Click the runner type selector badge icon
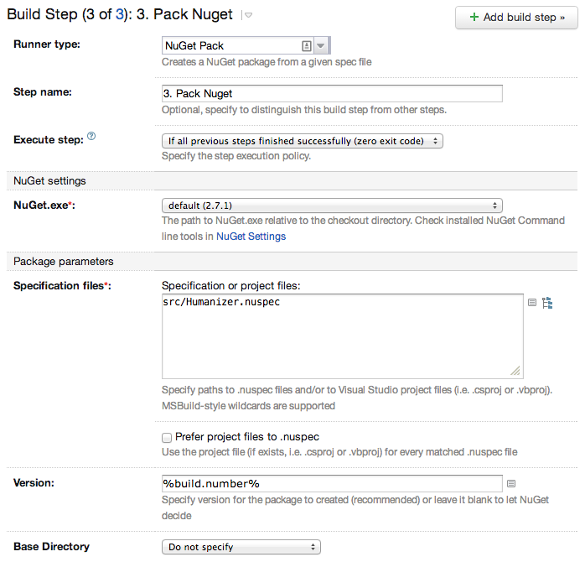 [306, 46]
